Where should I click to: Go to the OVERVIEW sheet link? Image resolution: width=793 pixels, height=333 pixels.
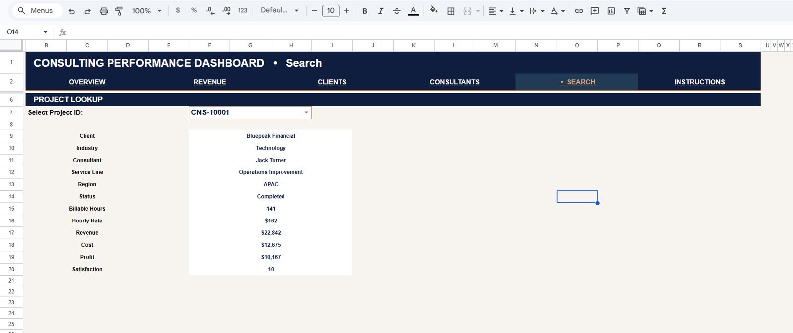point(87,82)
